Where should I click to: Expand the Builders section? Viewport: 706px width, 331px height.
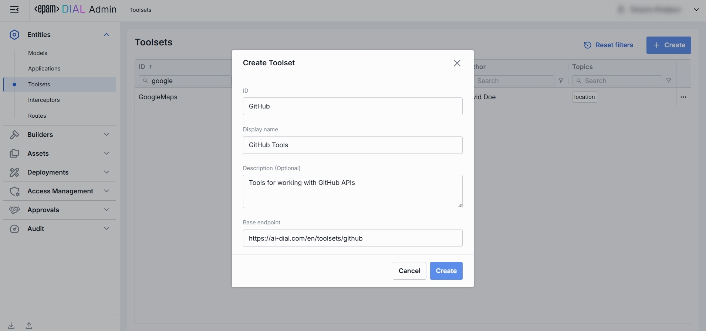pyautogui.click(x=107, y=135)
